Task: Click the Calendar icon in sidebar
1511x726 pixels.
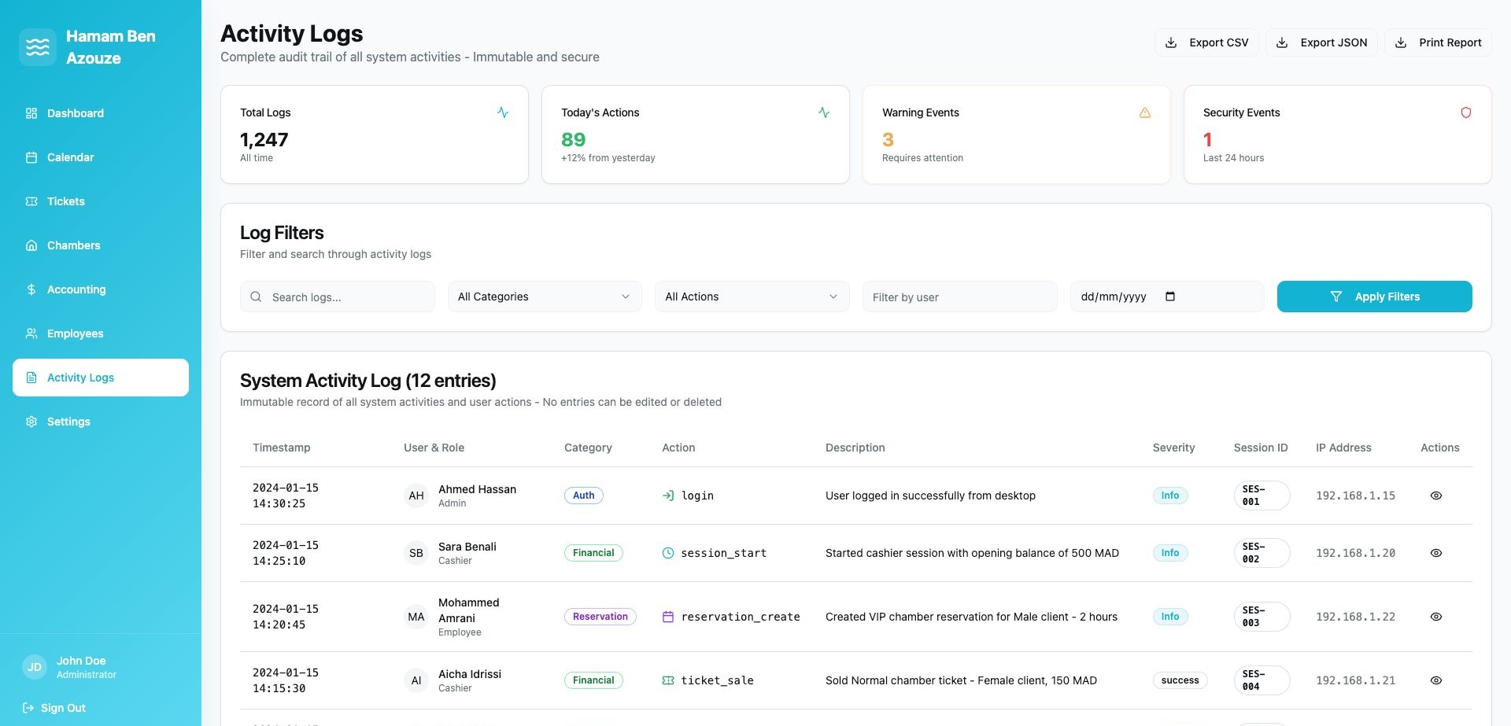Action: click(31, 157)
